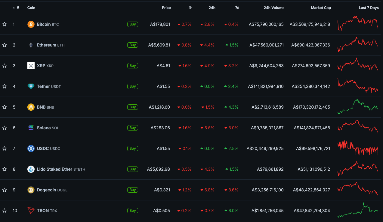Open the BNB green 7-day sparkline chart
This screenshot has width=383, height=222.
[x=358, y=106]
